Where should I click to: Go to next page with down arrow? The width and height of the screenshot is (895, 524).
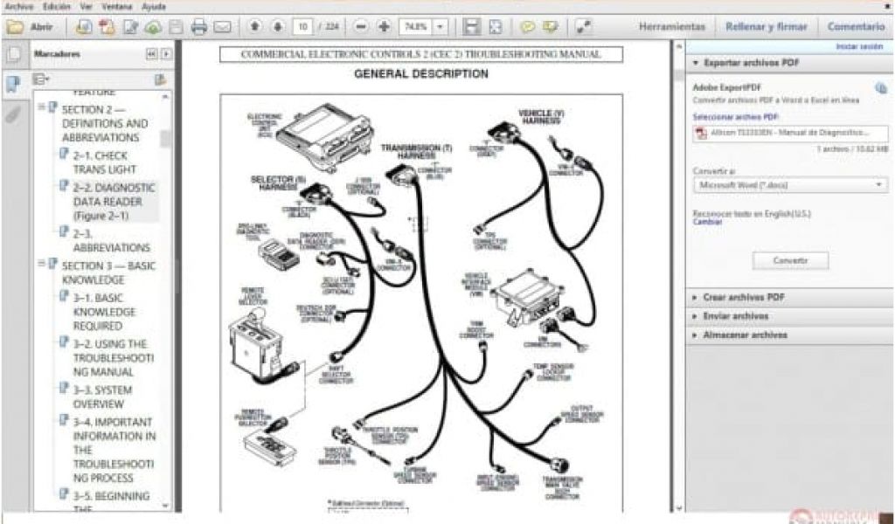(x=278, y=27)
